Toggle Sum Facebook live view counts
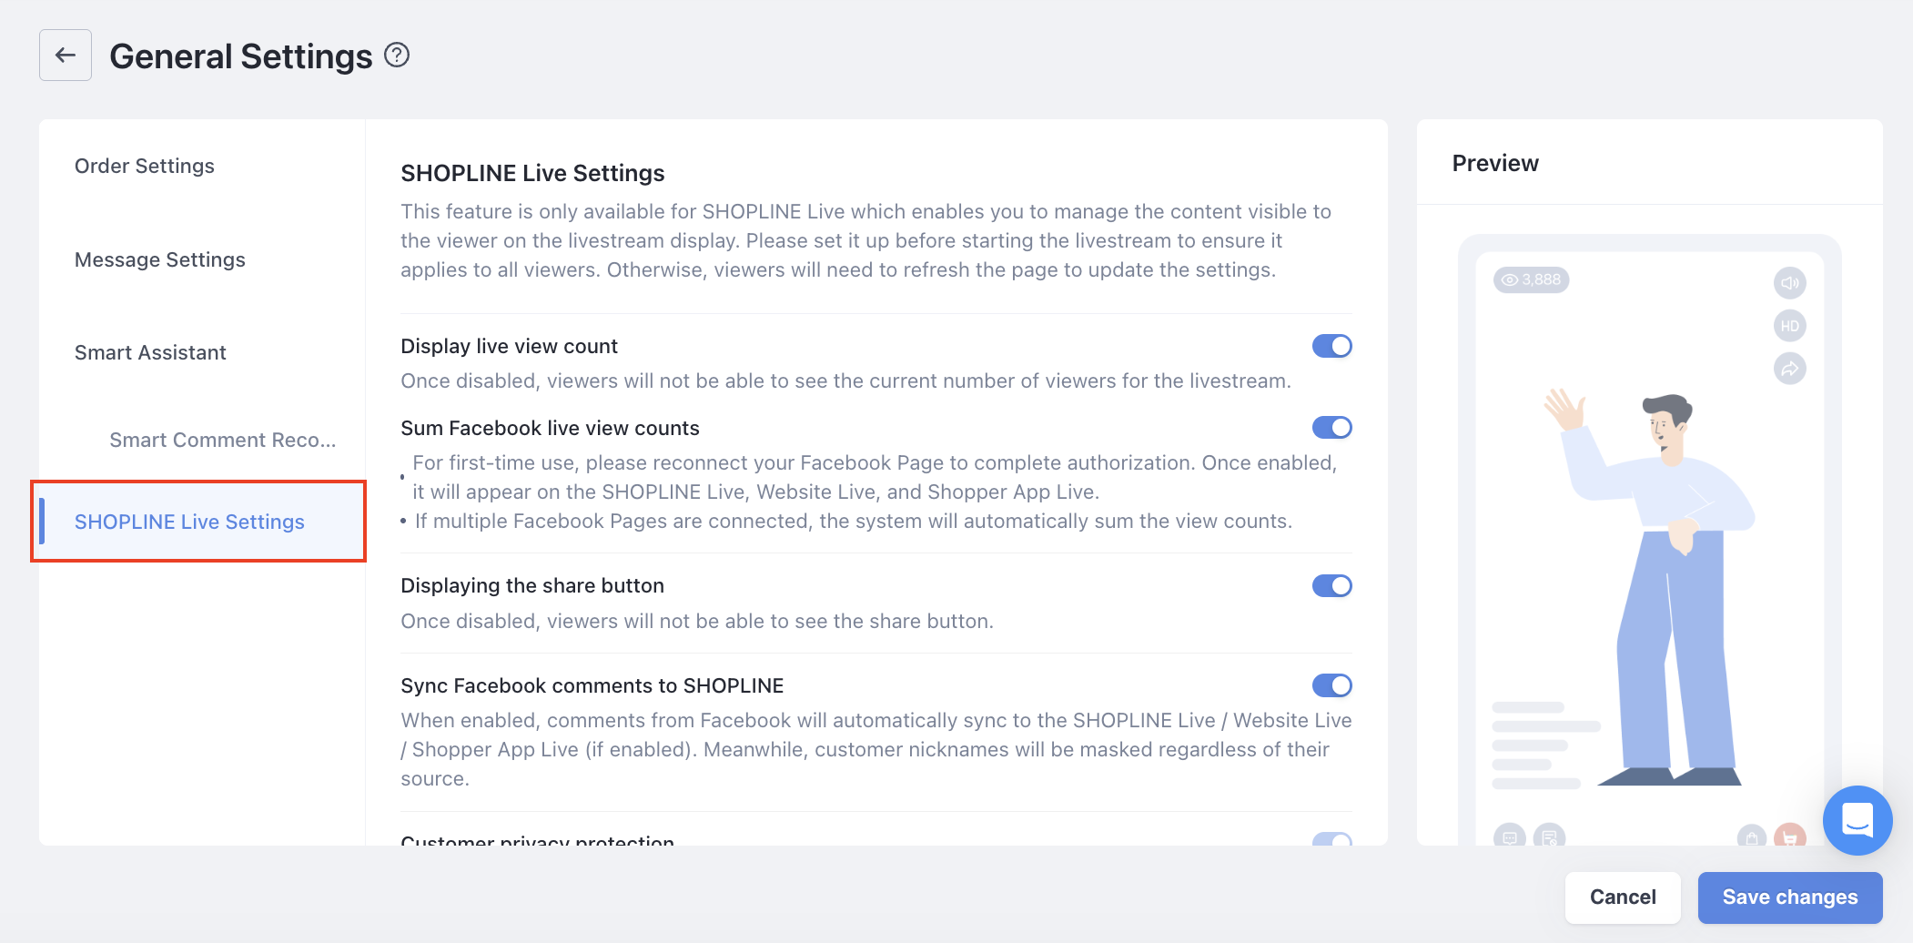 pyautogui.click(x=1331, y=428)
